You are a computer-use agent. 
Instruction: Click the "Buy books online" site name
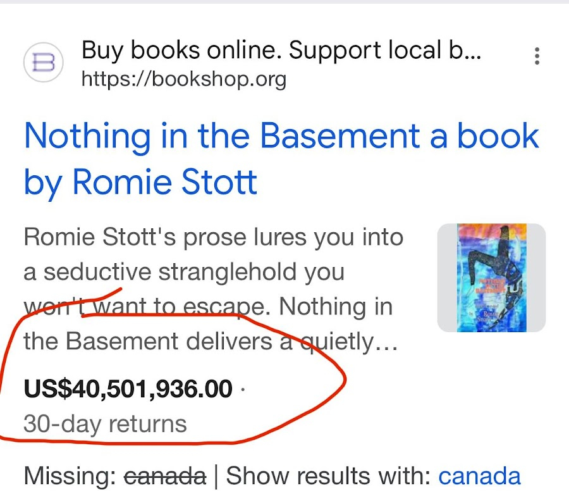281,51
